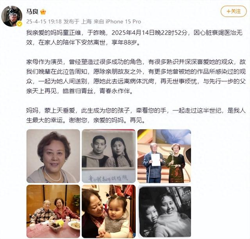
Task: Open the elderly woman portrait photo
Action: 53,156
